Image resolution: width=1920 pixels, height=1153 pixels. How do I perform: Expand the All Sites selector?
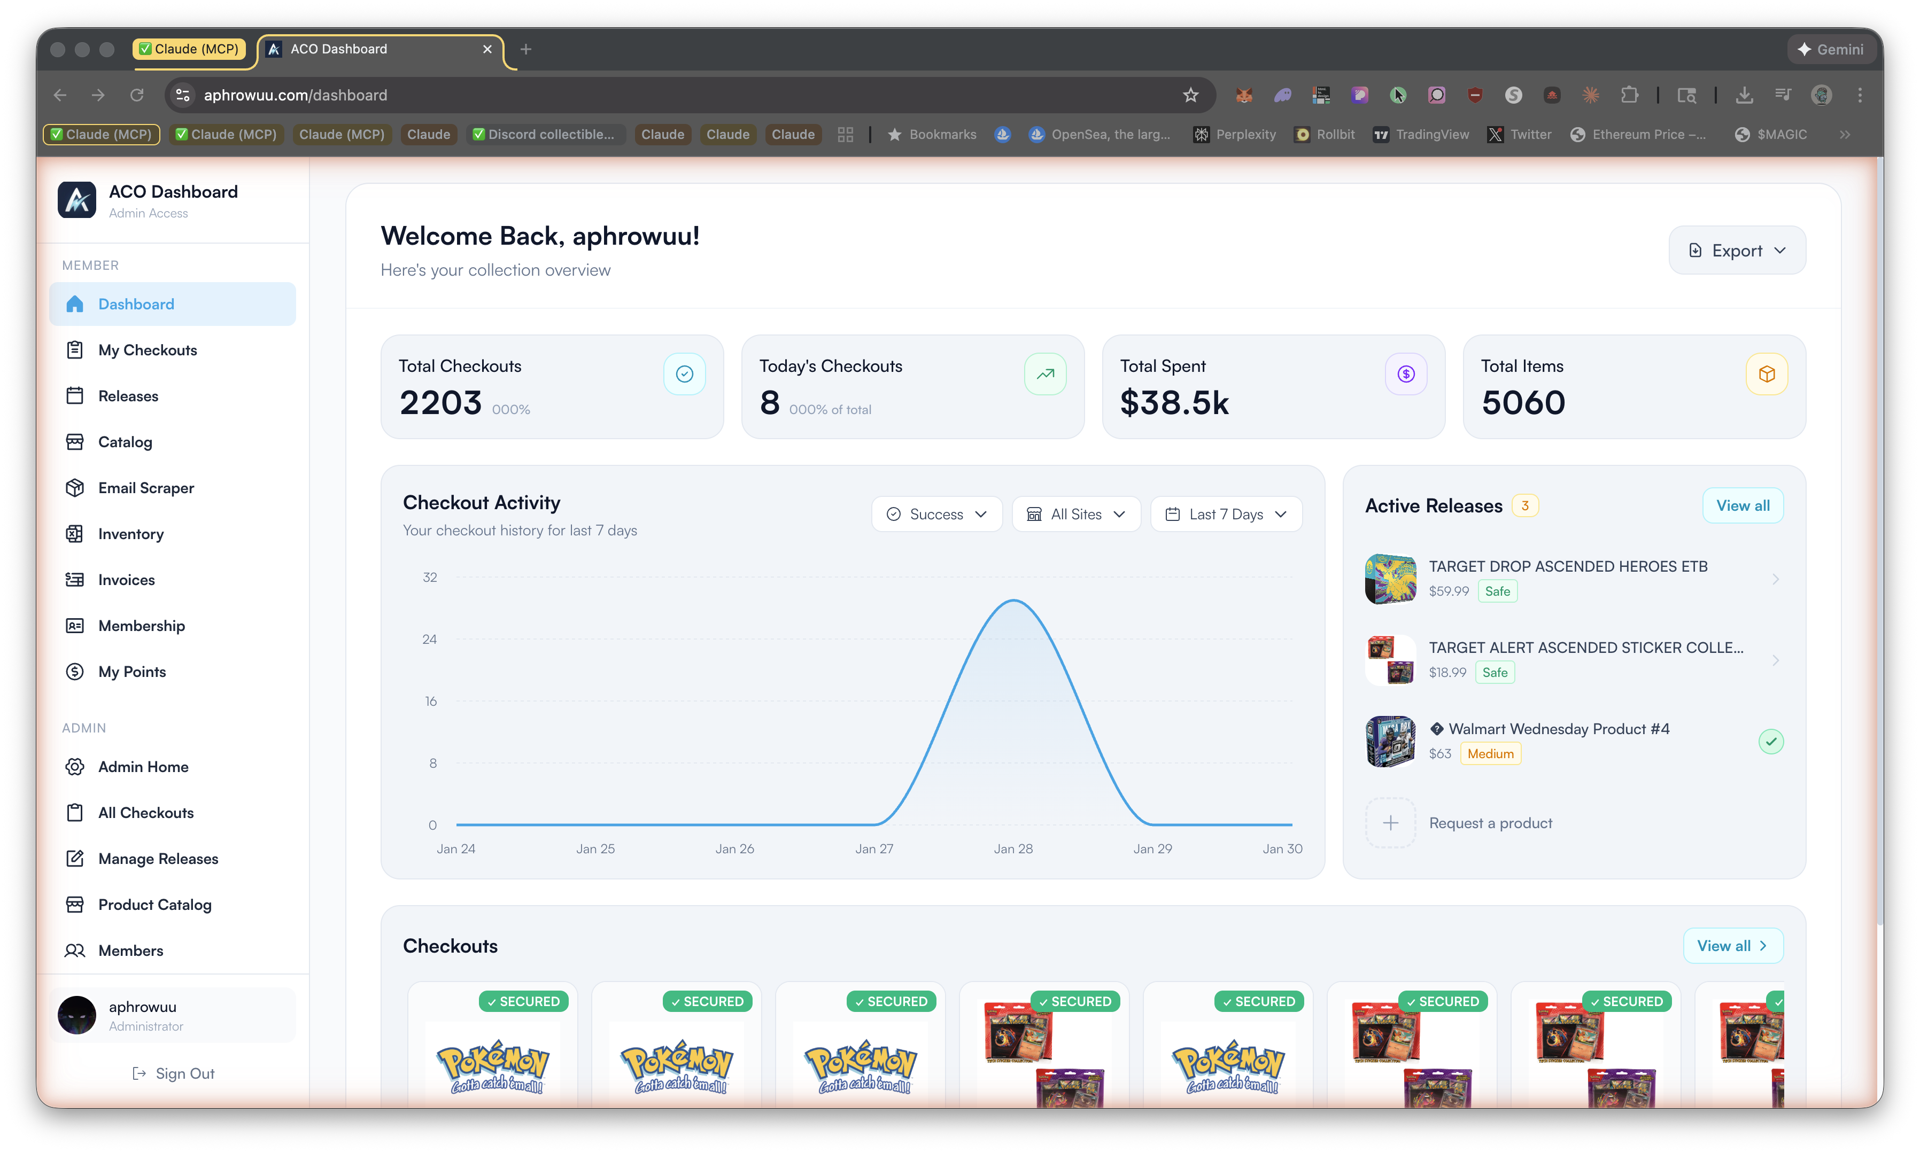click(1076, 513)
